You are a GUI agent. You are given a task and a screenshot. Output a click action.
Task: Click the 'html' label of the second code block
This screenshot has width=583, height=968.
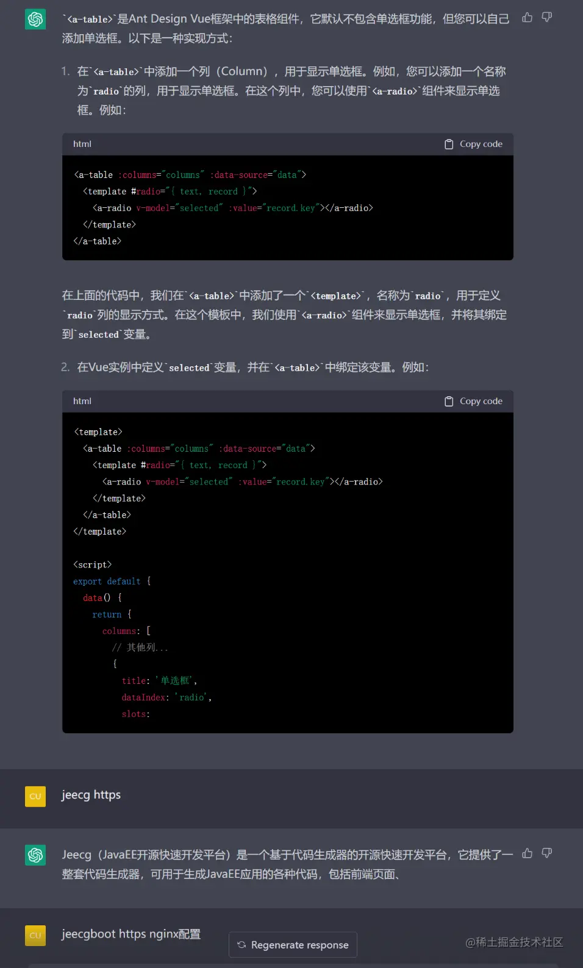point(82,401)
